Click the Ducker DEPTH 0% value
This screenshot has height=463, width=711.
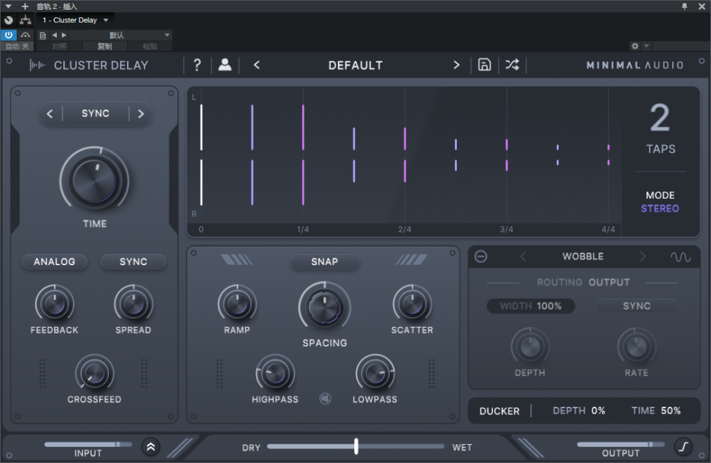[598, 411]
